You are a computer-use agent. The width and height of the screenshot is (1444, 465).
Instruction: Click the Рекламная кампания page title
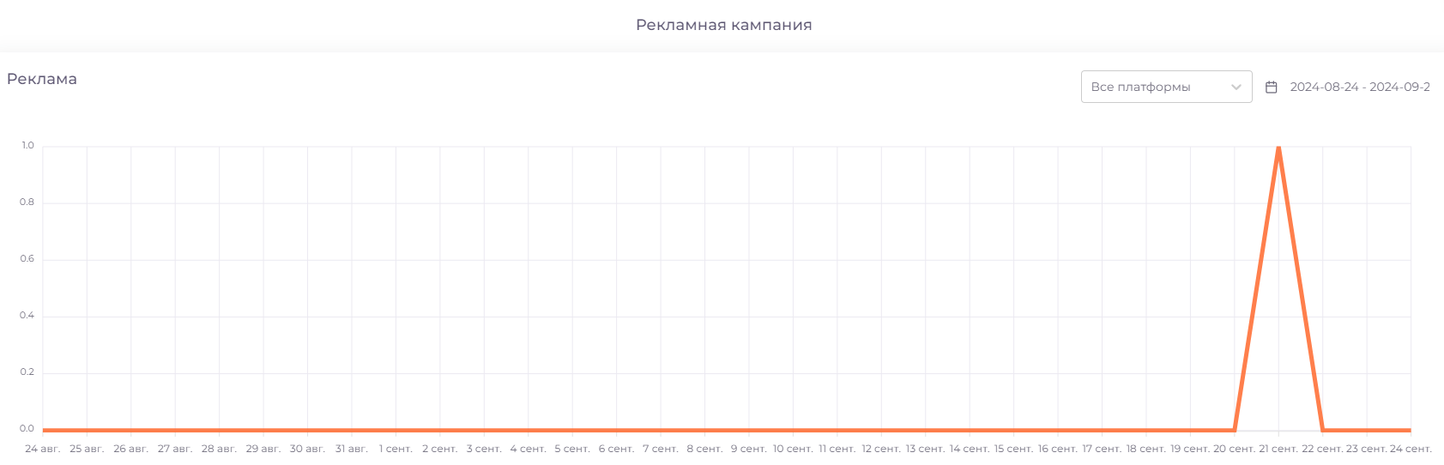[x=723, y=25]
